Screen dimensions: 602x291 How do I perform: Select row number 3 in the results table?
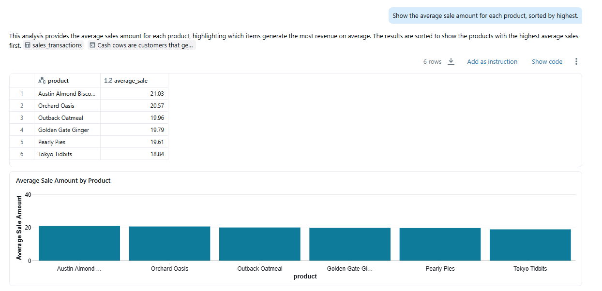click(21, 117)
